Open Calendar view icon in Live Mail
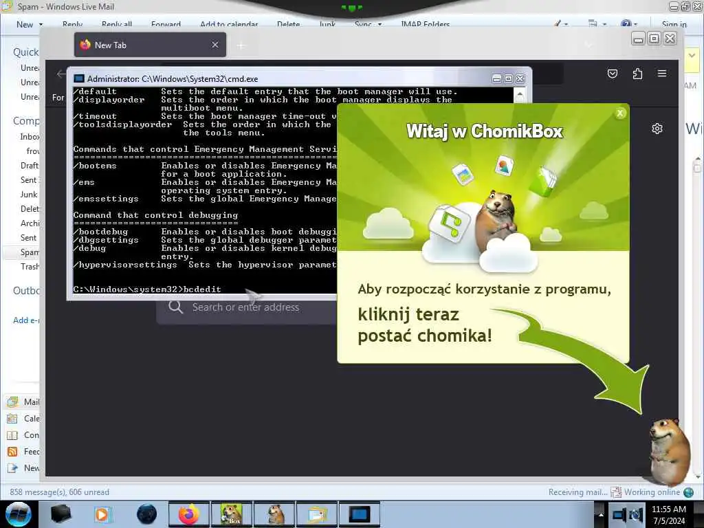The image size is (704, 528). click(x=12, y=419)
